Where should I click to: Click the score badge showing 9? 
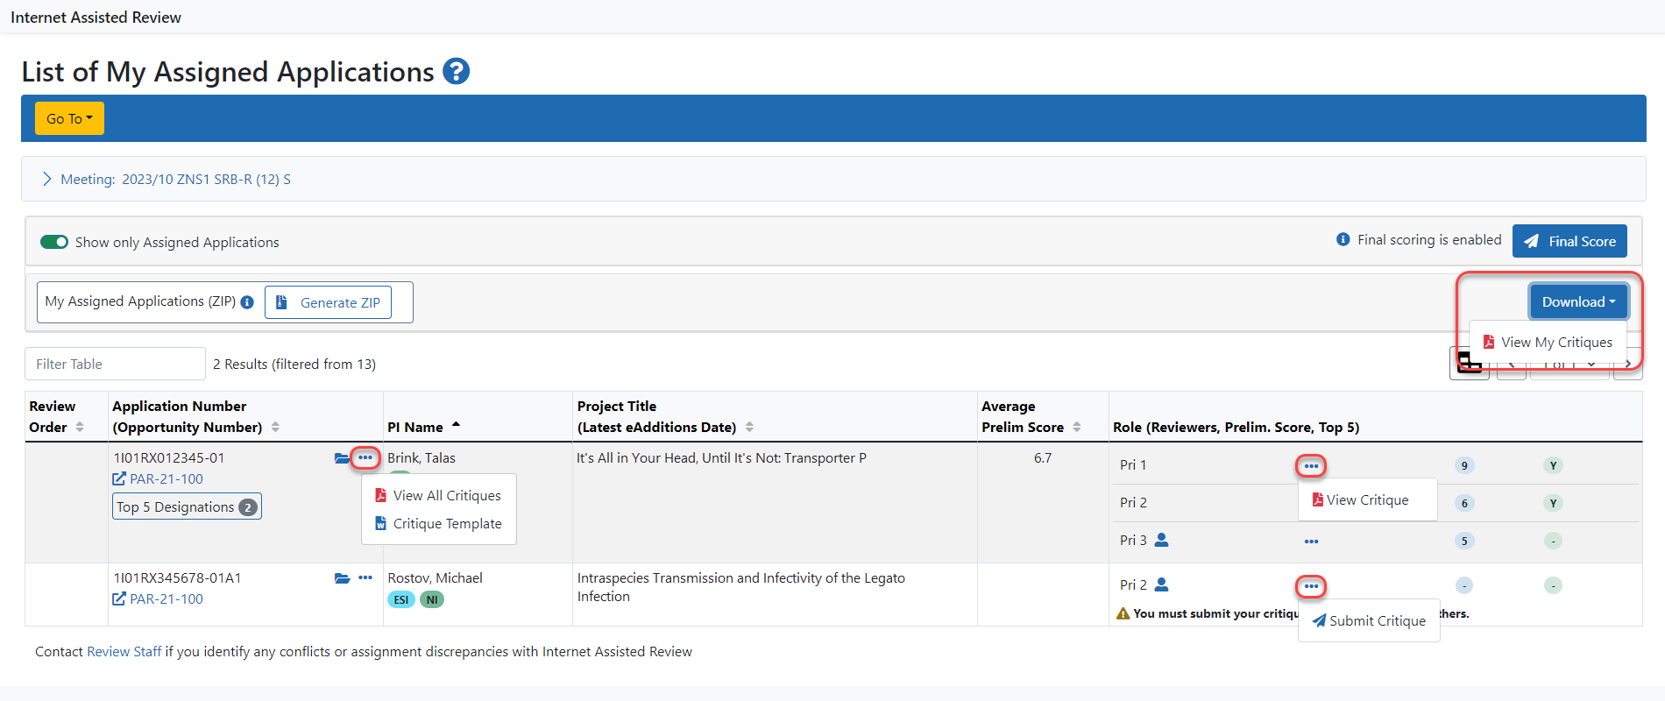pyautogui.click(x=1464, y=465)
